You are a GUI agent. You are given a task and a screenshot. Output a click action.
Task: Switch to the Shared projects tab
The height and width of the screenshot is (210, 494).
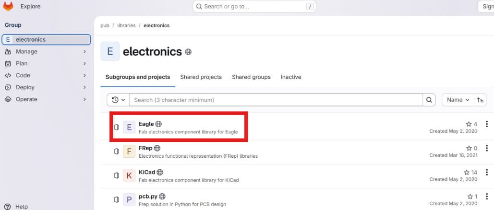click(201, 77)
